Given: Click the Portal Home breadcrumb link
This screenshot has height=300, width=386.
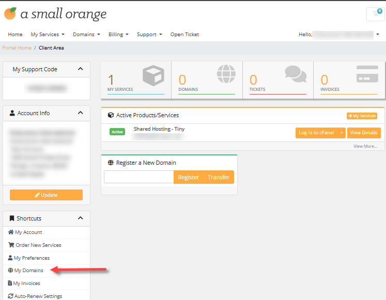Looking at the screenshot, I should tap(17, 48).
